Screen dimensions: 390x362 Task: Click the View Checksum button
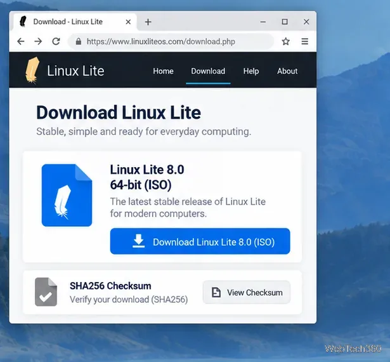tap(247, 292)
